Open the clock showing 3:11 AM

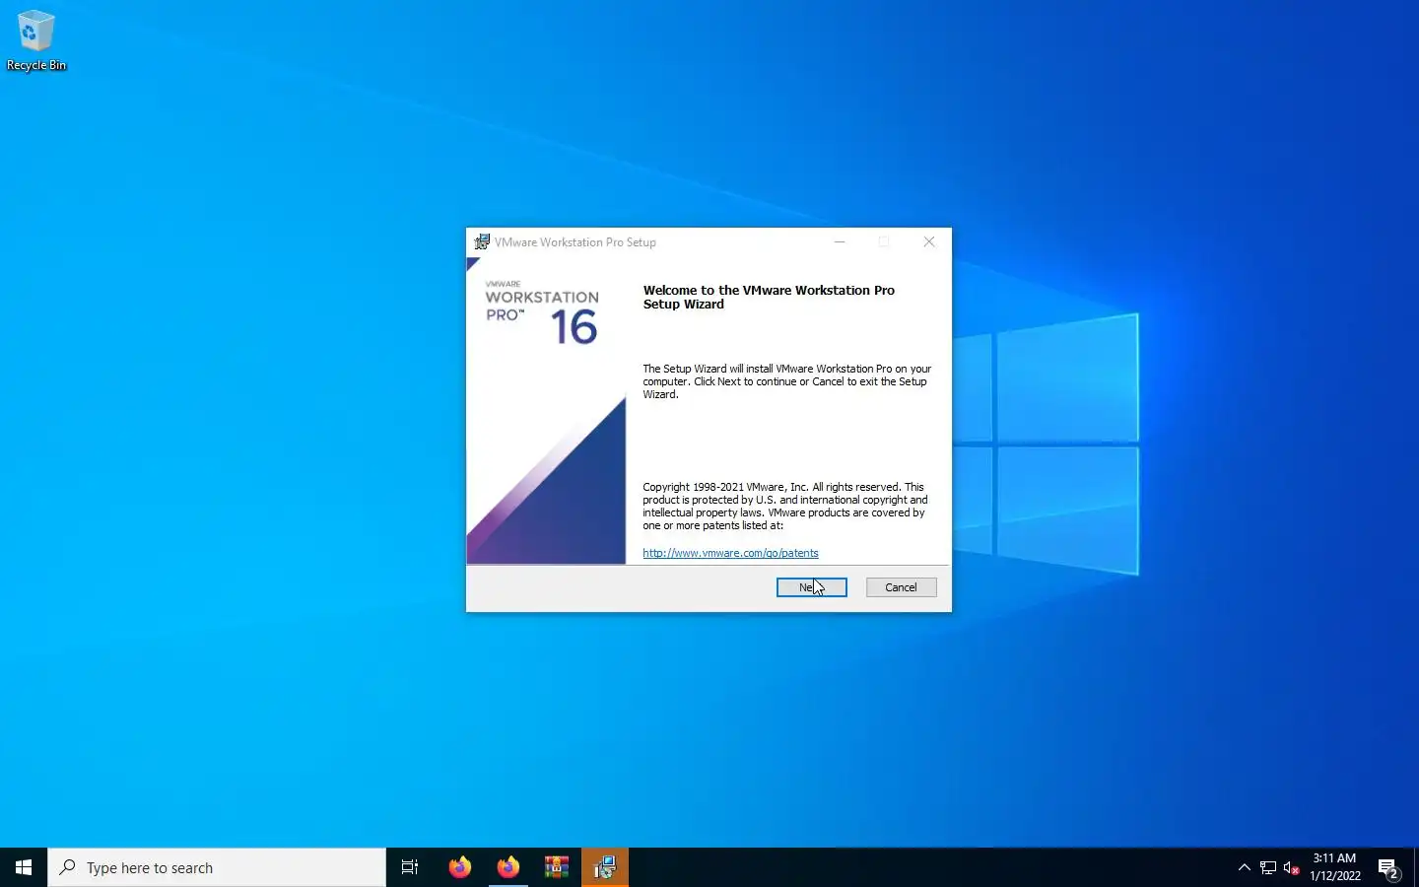click(x=1335, y=867)
